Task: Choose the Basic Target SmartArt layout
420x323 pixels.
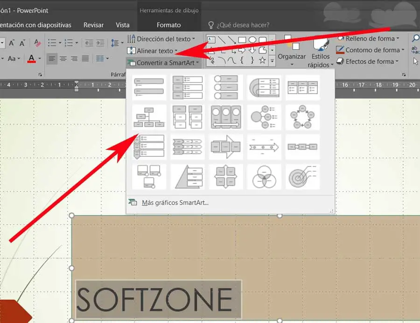Action: point(302,177)
